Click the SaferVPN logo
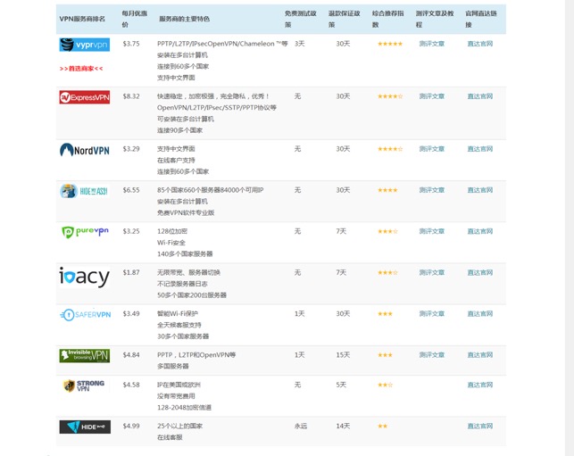 coord(86,315)
